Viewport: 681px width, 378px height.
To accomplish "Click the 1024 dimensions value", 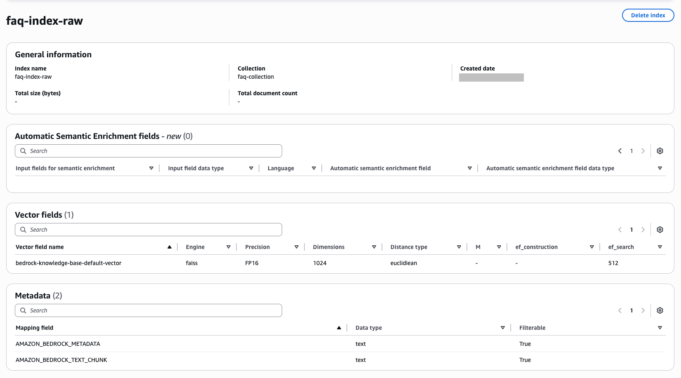I will pyautogui.click(x=320, y=263).
